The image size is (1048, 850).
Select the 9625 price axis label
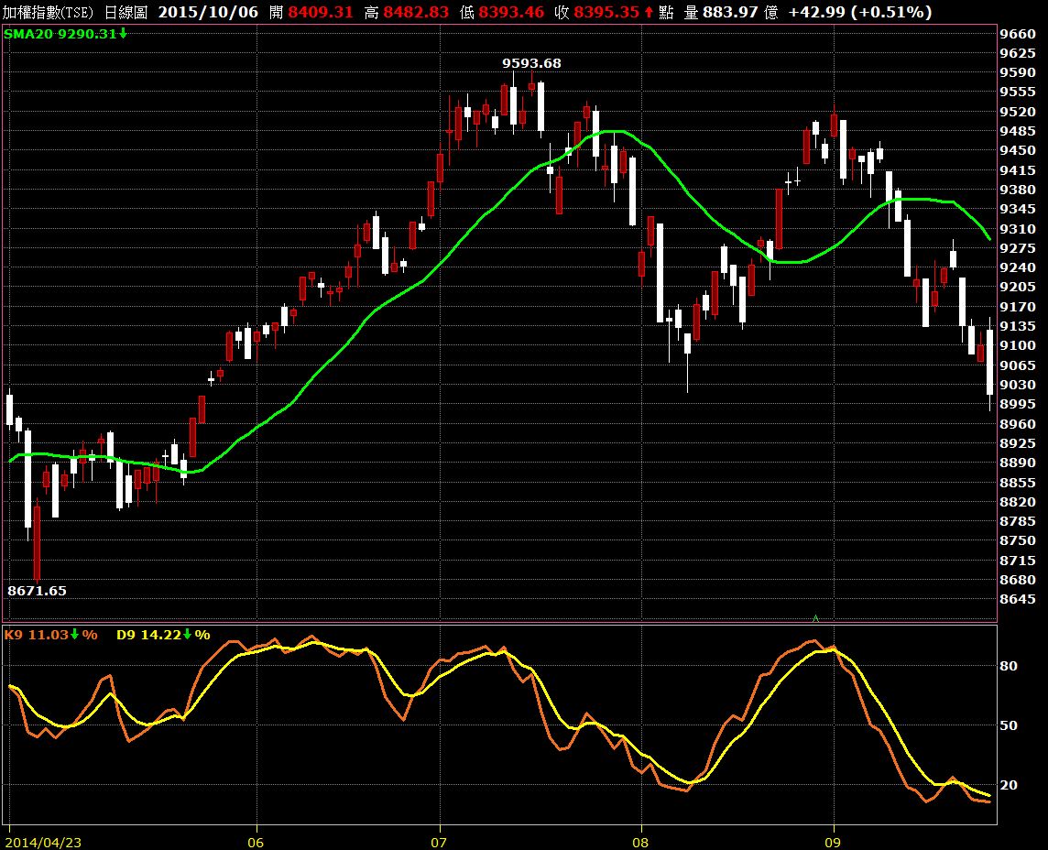(x=1018, y=53)
